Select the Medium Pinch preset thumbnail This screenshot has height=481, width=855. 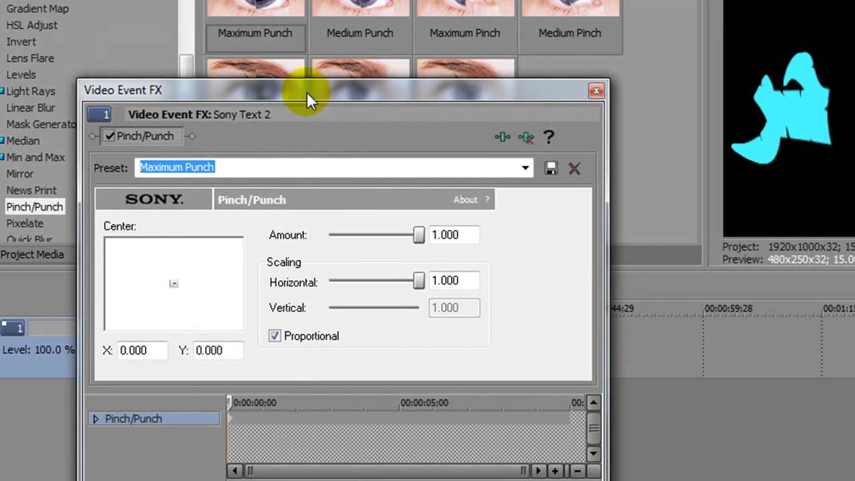(x=570, y=27)
